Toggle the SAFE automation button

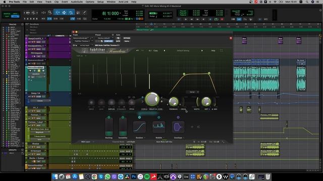click(x=118, y=41)
